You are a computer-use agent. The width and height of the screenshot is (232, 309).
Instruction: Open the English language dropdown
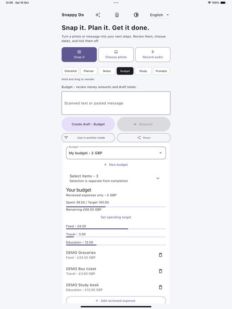point(160,15)
